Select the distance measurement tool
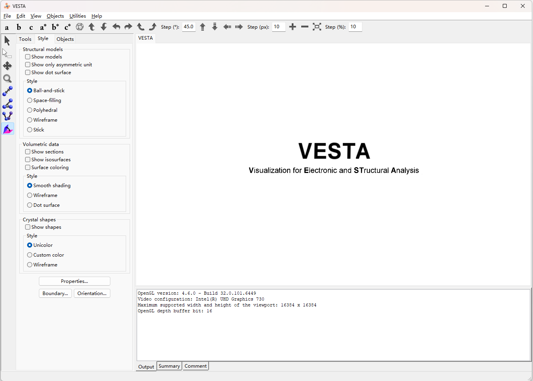 pos(7,91)
